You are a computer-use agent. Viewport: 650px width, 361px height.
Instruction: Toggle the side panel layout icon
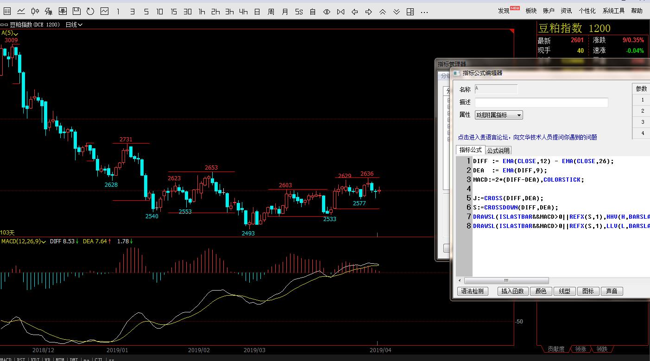point(410,11)
